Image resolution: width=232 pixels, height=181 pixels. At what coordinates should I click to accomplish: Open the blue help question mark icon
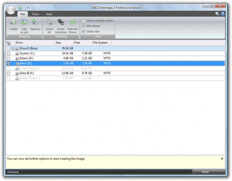click(223, 14)
